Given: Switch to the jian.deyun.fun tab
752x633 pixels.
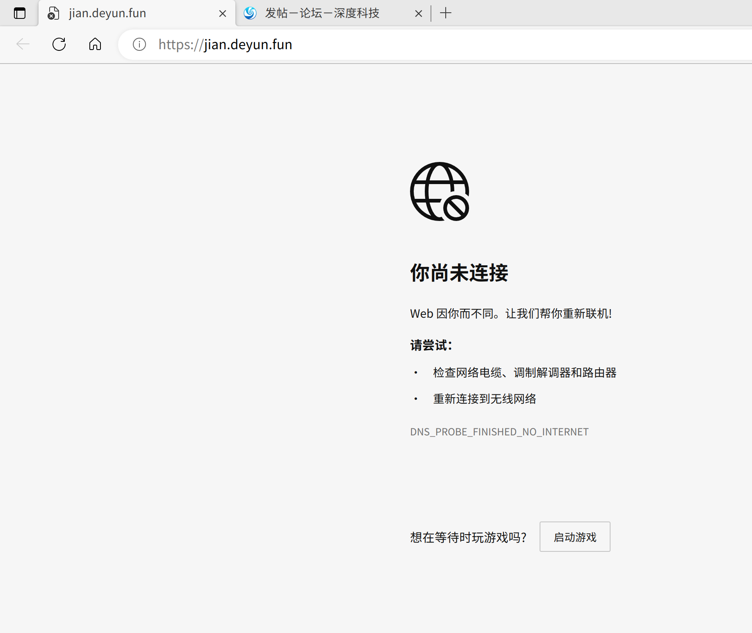Looking at the screenshot, I should (137, 13).
